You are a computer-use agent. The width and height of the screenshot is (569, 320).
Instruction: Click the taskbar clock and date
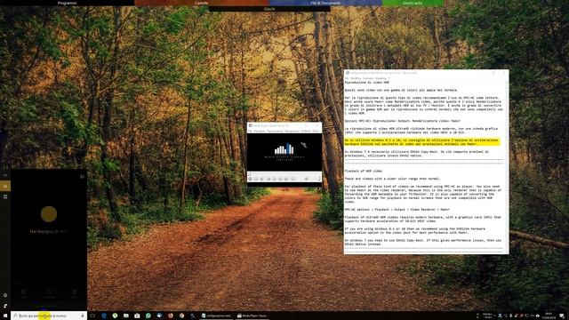[x=549, y=316]
